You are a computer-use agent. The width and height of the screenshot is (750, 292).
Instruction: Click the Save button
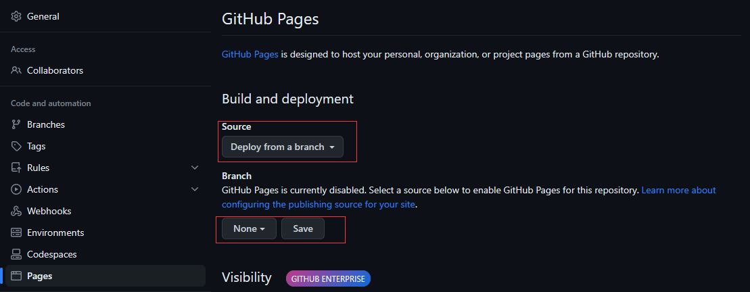pos(303,228)
